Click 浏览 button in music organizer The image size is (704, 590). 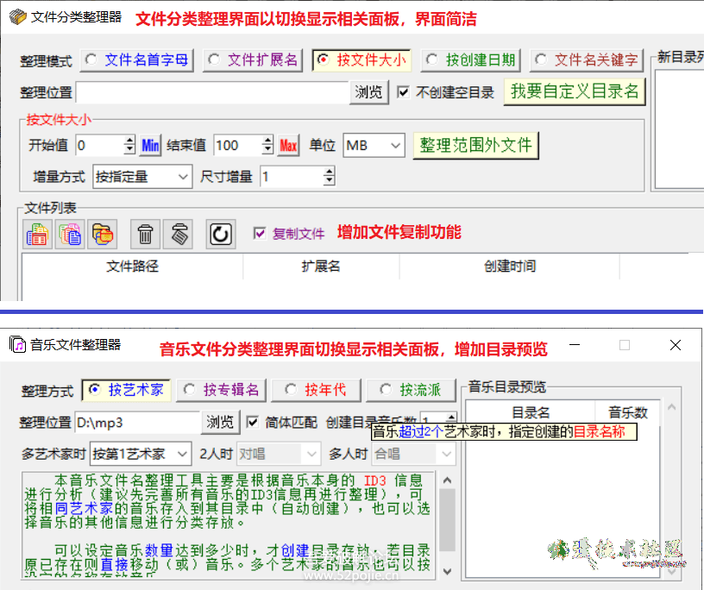(x=220, y=422)
